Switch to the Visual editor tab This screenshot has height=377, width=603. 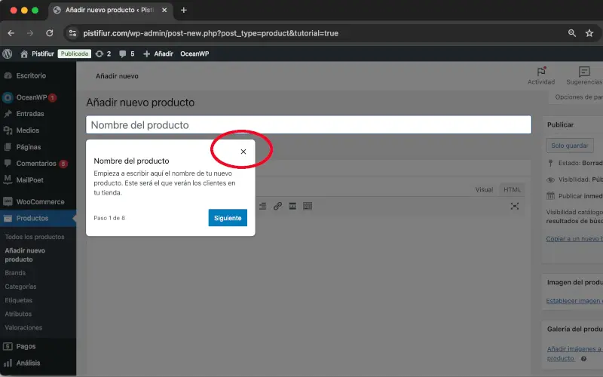tap(484, 190)
